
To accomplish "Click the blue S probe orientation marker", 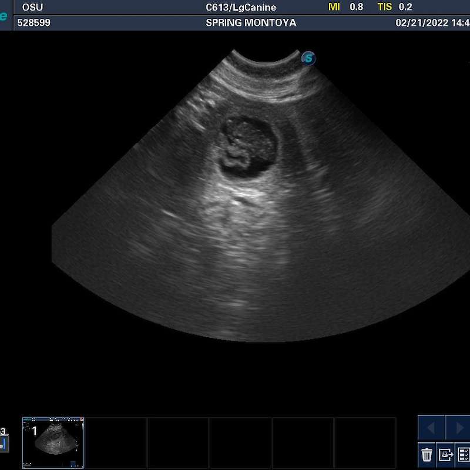I will (308, 58).
